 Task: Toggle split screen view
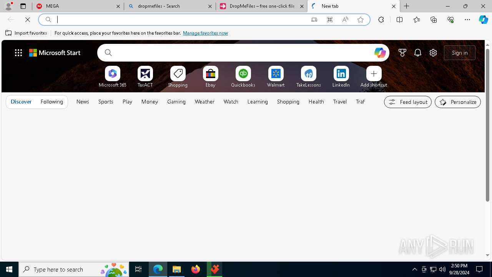pos(399,20)
